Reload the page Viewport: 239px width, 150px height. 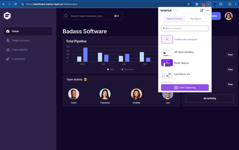(15, 4)
